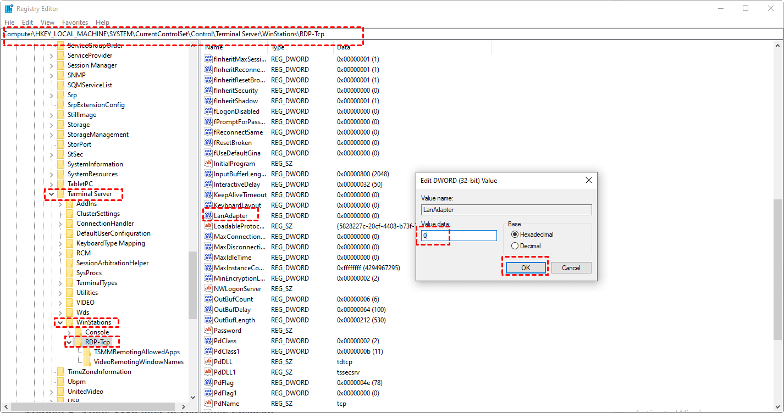Open the Favorites menu
The height and width of the screenshot is (413, 784).
pyautogui.click(x=75, y=23)
